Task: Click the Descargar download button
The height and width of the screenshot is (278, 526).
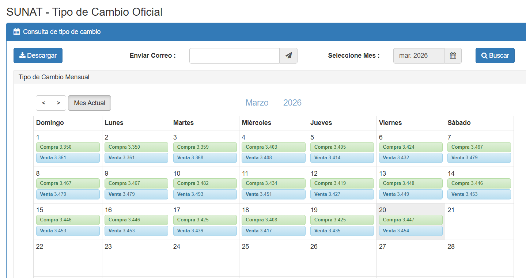Action: [38, 56]
